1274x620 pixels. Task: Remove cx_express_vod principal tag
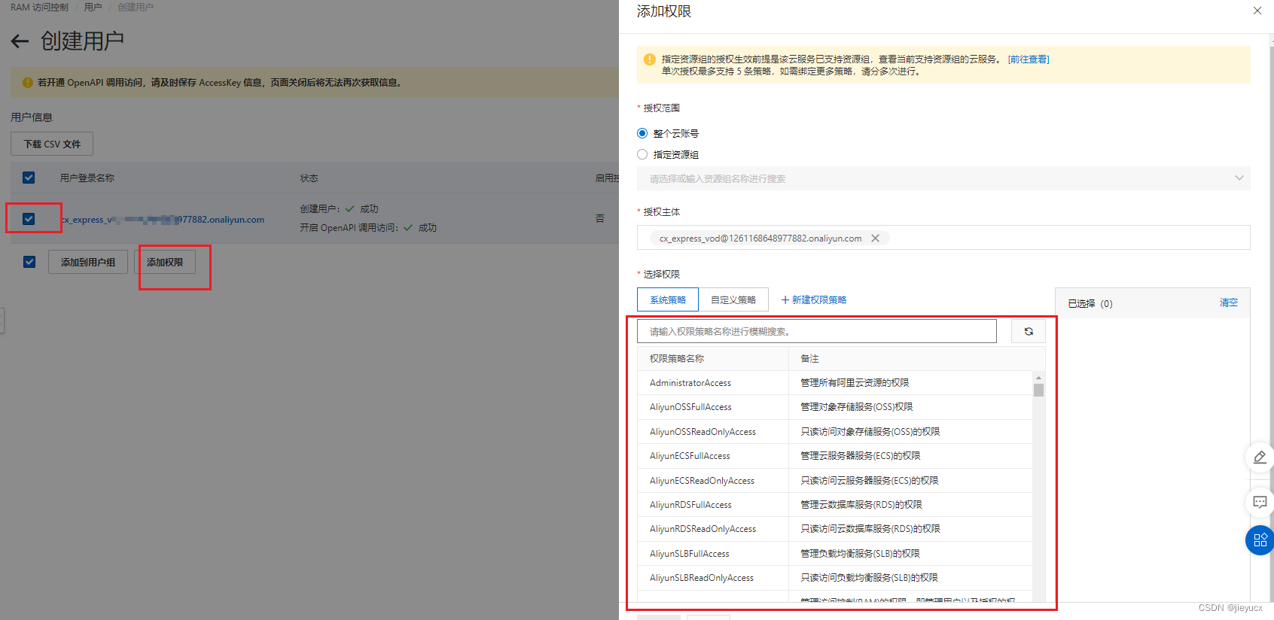point(875,239)
